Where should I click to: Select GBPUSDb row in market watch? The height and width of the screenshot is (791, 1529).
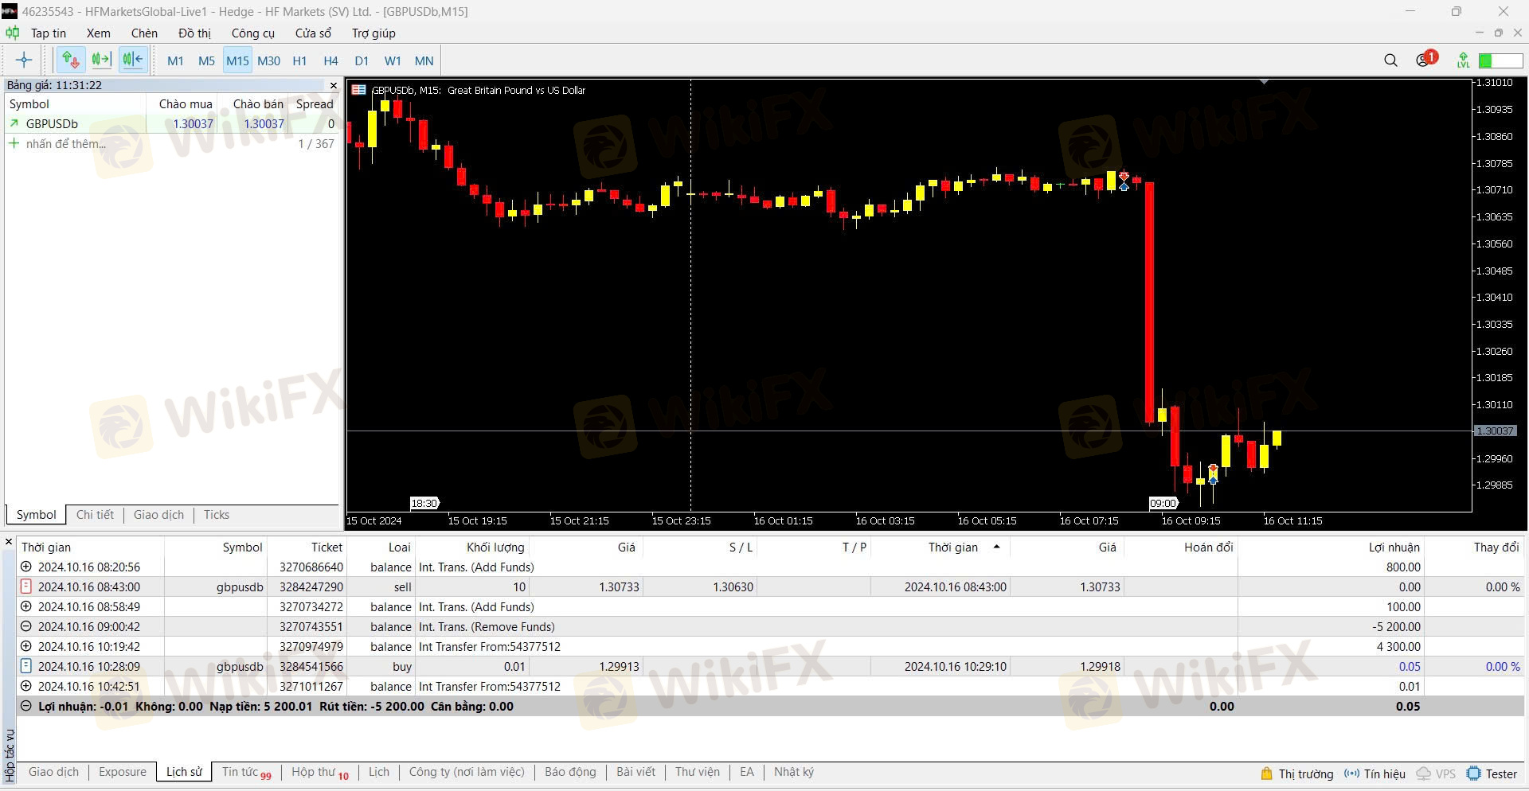tap(172, 123)
